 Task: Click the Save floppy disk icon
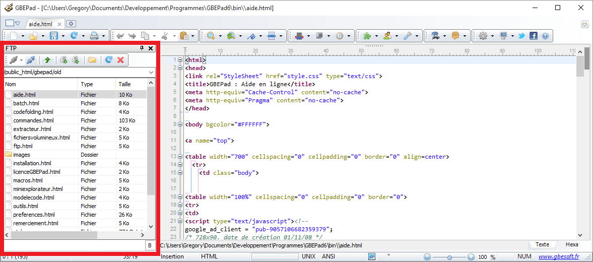(54, 36)
